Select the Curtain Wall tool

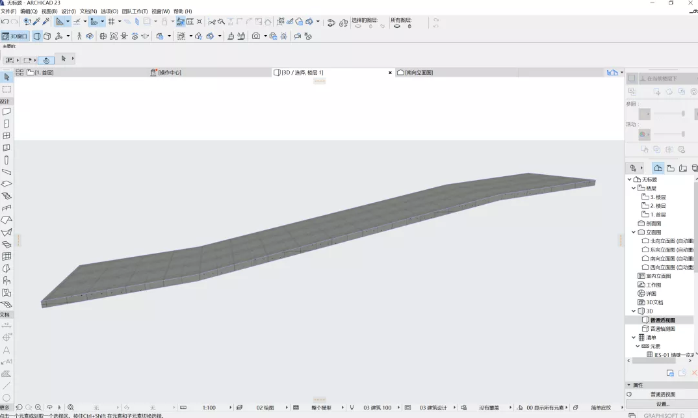(6, 256)
